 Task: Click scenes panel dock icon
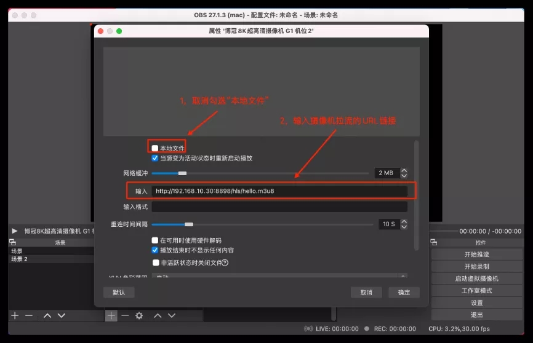(12, 242)
